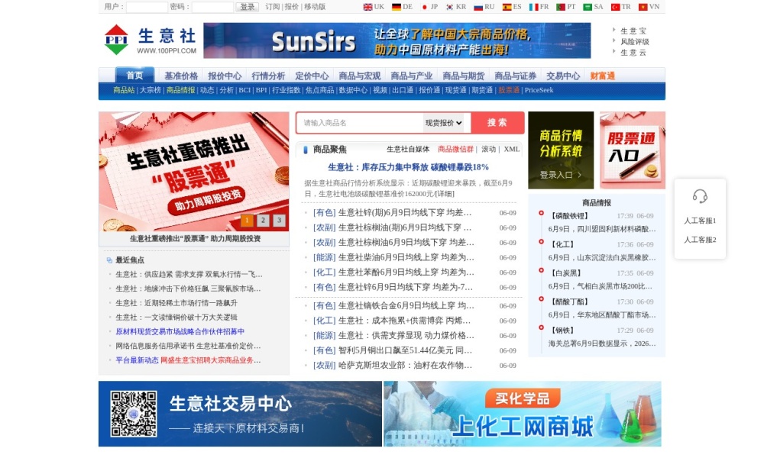This screenshot has width=764, height=458.
Task: Open PriceSeek in the sub navigation
Action: click(x=539, y=90)
